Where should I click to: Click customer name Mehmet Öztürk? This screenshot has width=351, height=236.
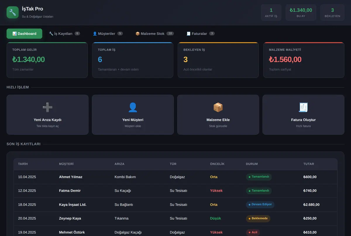click(x=72, y=232)
